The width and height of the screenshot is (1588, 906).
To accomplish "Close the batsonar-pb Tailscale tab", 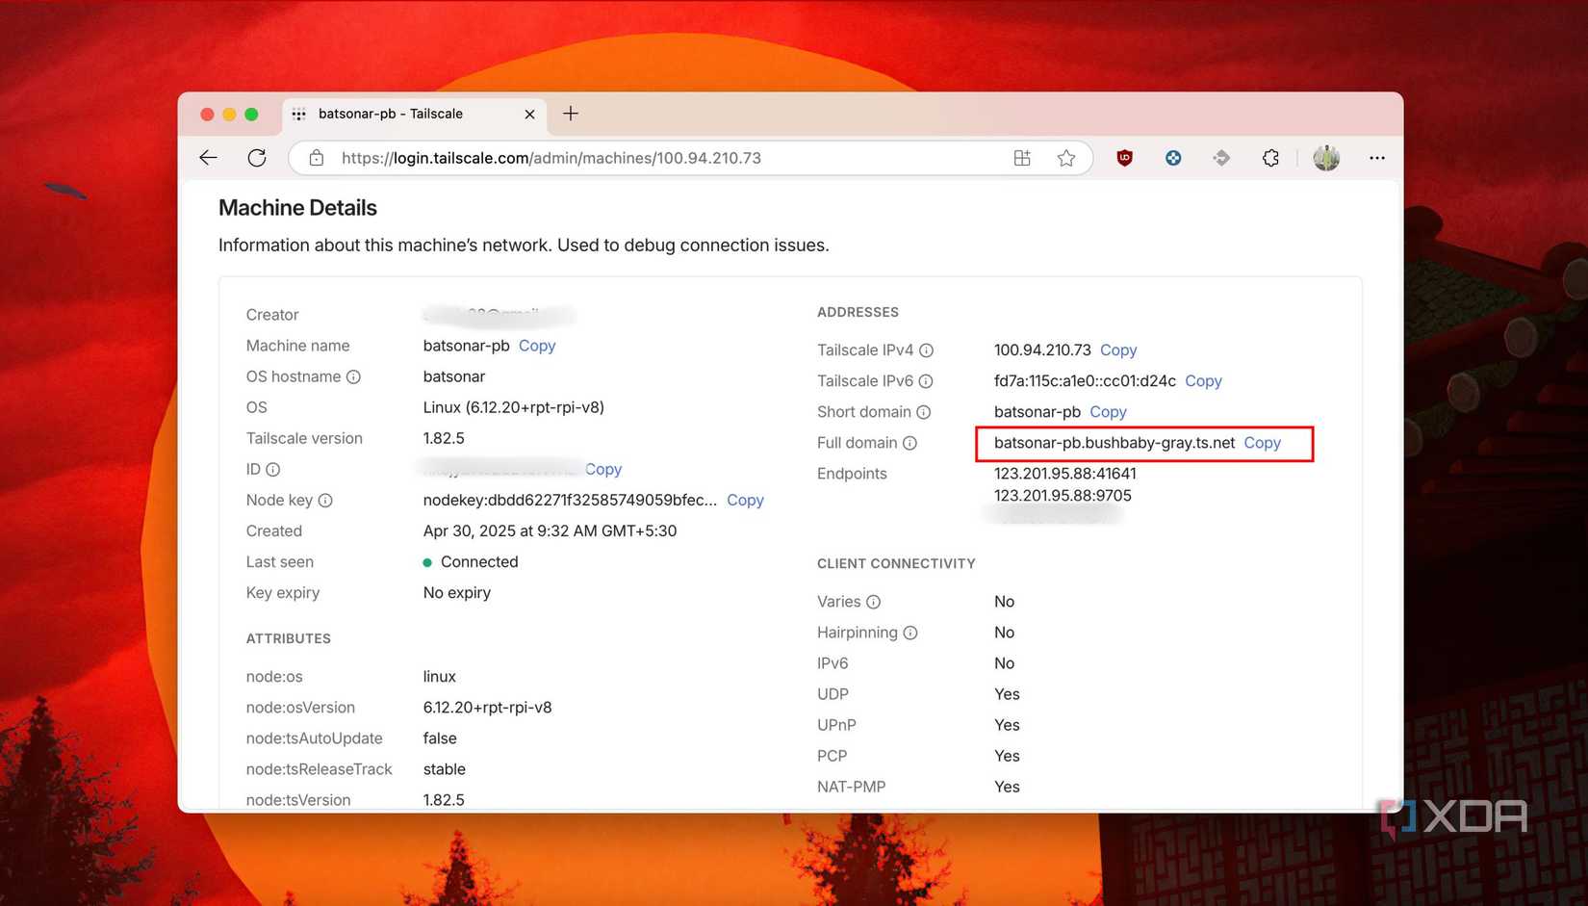I will (x=529, y=115).
